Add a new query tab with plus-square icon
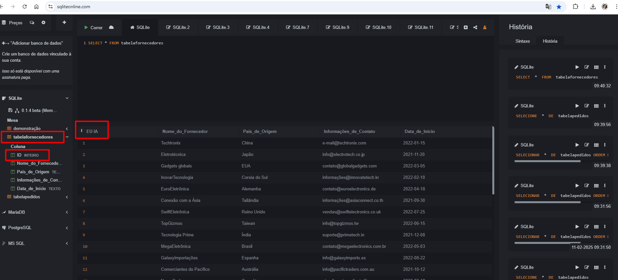Viewport: 618px width, 280px height. tap(466, 27)
